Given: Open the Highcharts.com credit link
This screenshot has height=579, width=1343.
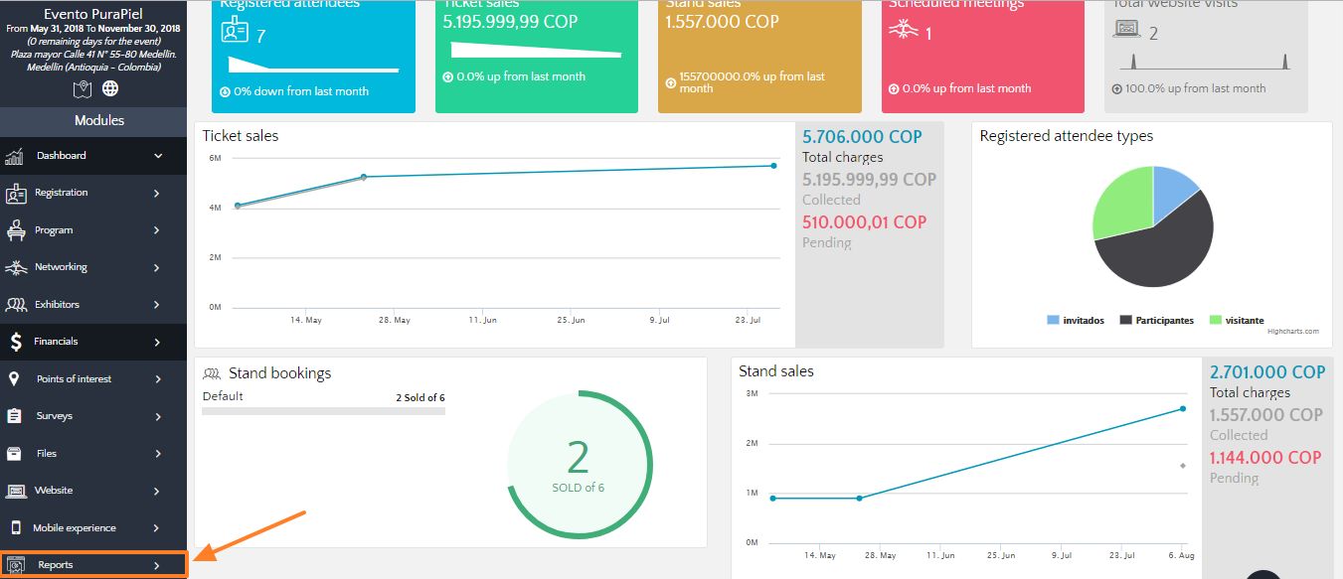Looking at the screenshot, I should (x=1292, y=332).
